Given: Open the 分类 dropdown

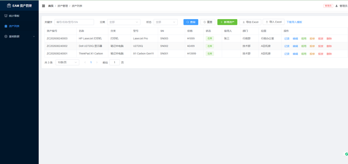Looking at the screenshot, I should (x=124, y=22).
